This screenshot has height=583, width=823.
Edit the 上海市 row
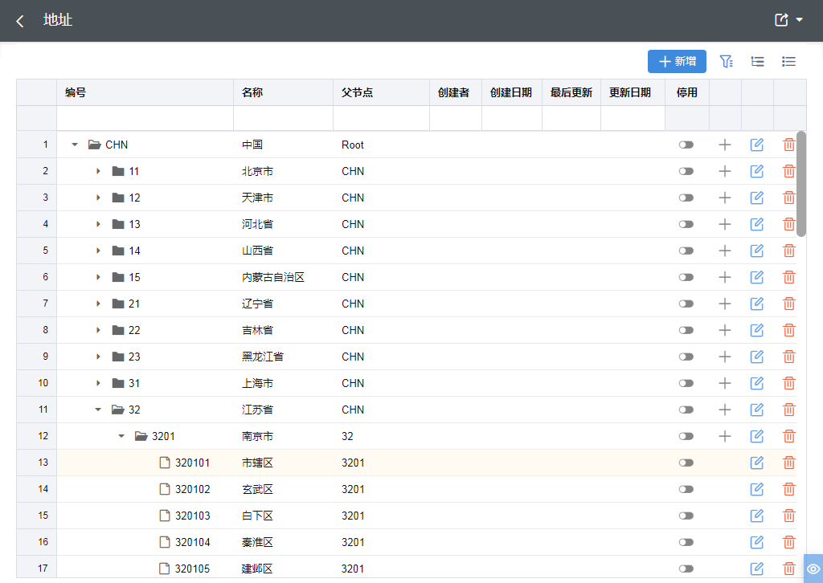756,383
